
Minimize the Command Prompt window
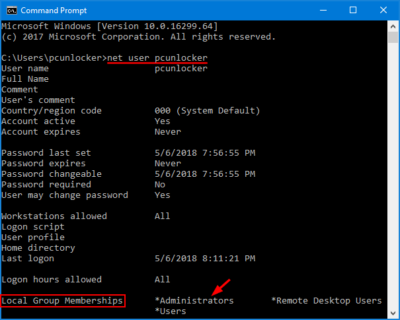tap(323, 11)
